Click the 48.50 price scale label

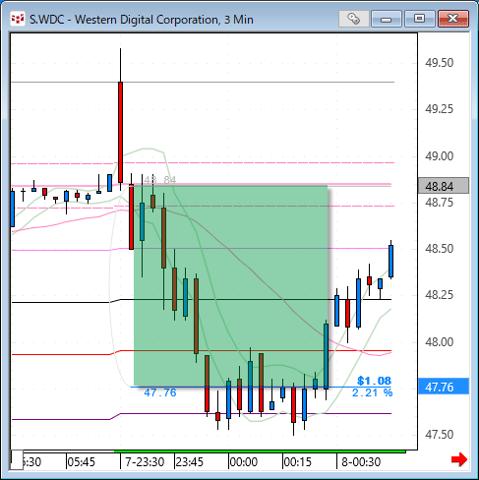[439, 248]
